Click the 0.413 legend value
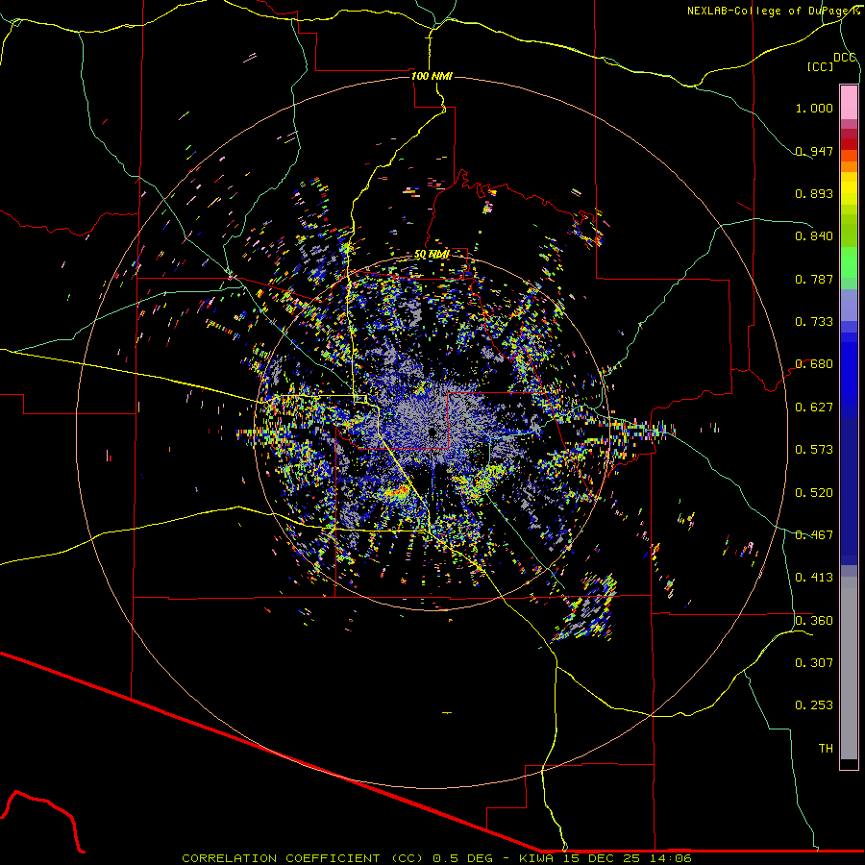865x865 pixels. [x=814, y=578]
